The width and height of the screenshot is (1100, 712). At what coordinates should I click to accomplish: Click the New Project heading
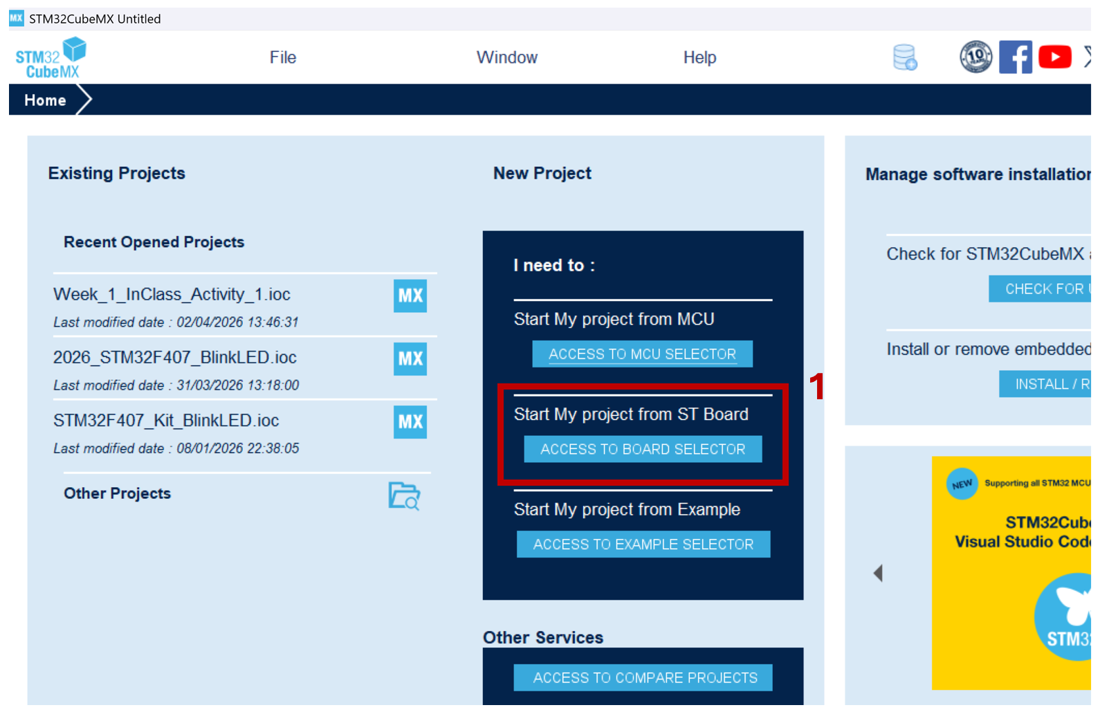[542, 173]
